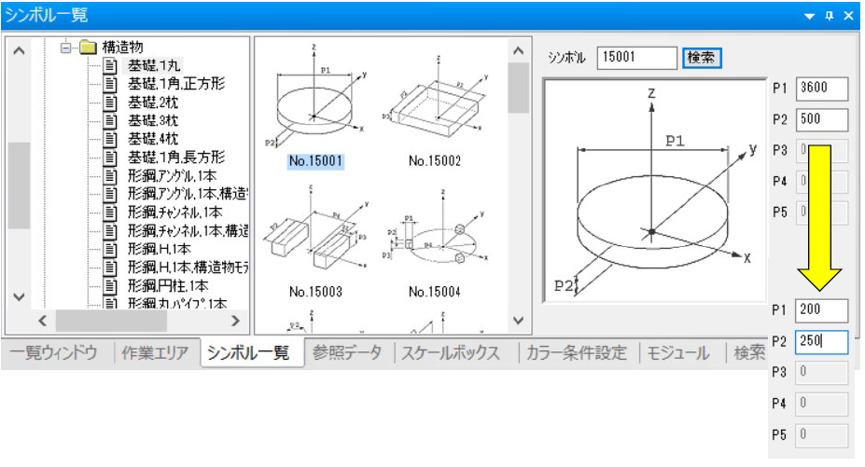Click the tree panel horizontal scrollbar thumb

tap(111, 321)
